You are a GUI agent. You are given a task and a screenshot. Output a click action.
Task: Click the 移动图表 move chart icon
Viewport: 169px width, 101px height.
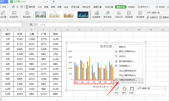140,13
